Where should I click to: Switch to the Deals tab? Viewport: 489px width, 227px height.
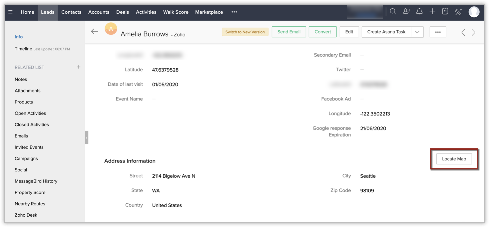click(122, 12)
